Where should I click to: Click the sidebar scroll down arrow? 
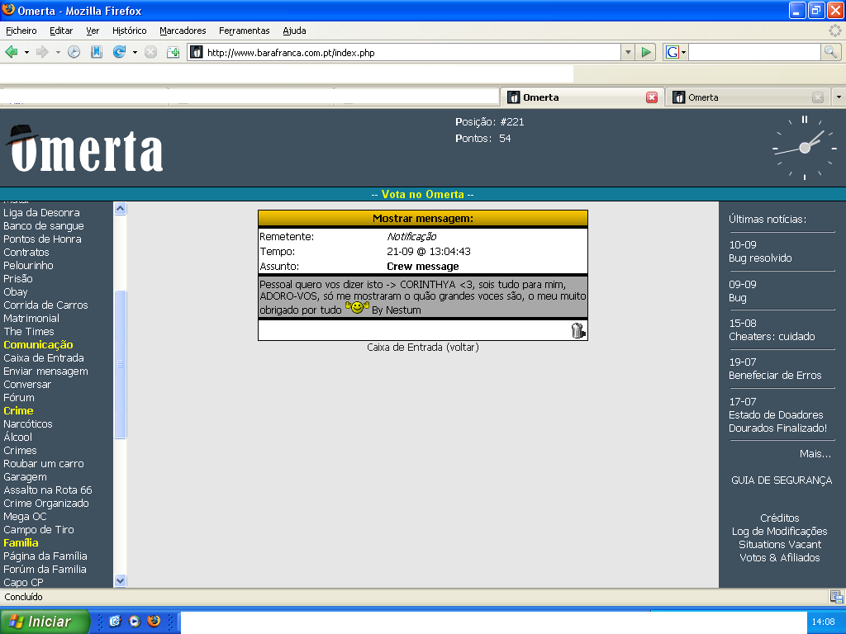[x=120, y=580]
